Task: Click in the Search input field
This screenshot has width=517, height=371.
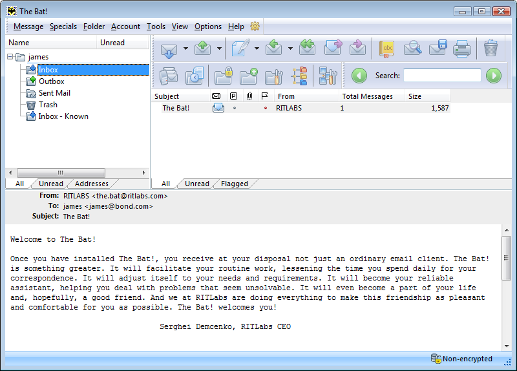Action: (x=442, y=76)
